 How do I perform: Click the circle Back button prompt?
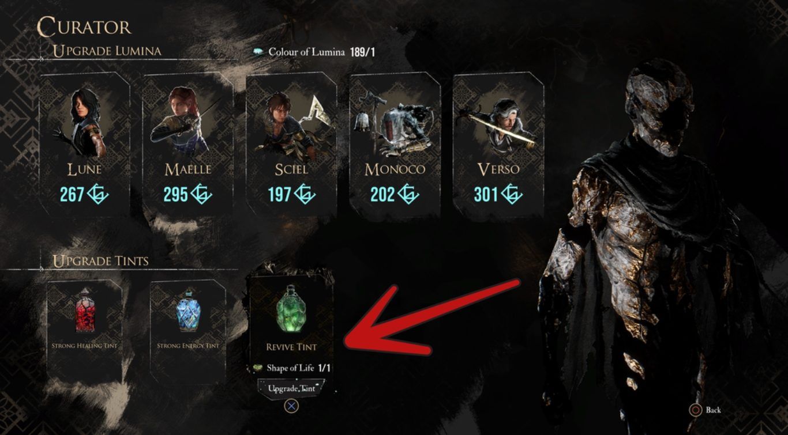[696, 410]
